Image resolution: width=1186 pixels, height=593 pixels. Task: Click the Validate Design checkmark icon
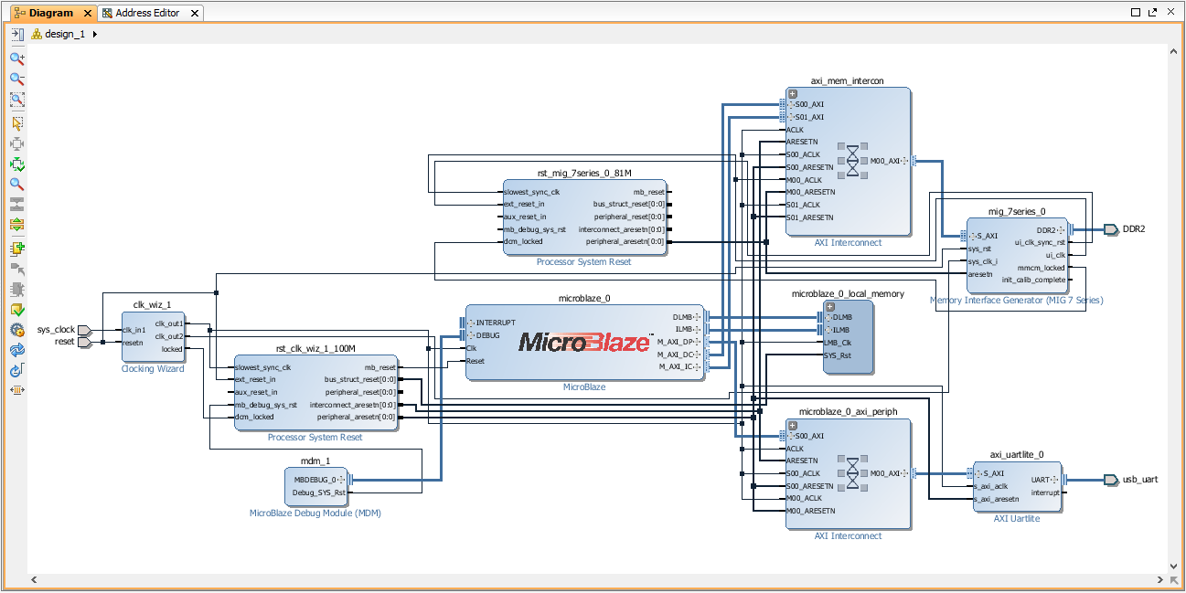tap(16, 310)
